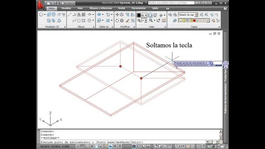Screen dimensions: 265x149
Task: Toggle Object Snap Tracking on status bar
Action: 101,146
